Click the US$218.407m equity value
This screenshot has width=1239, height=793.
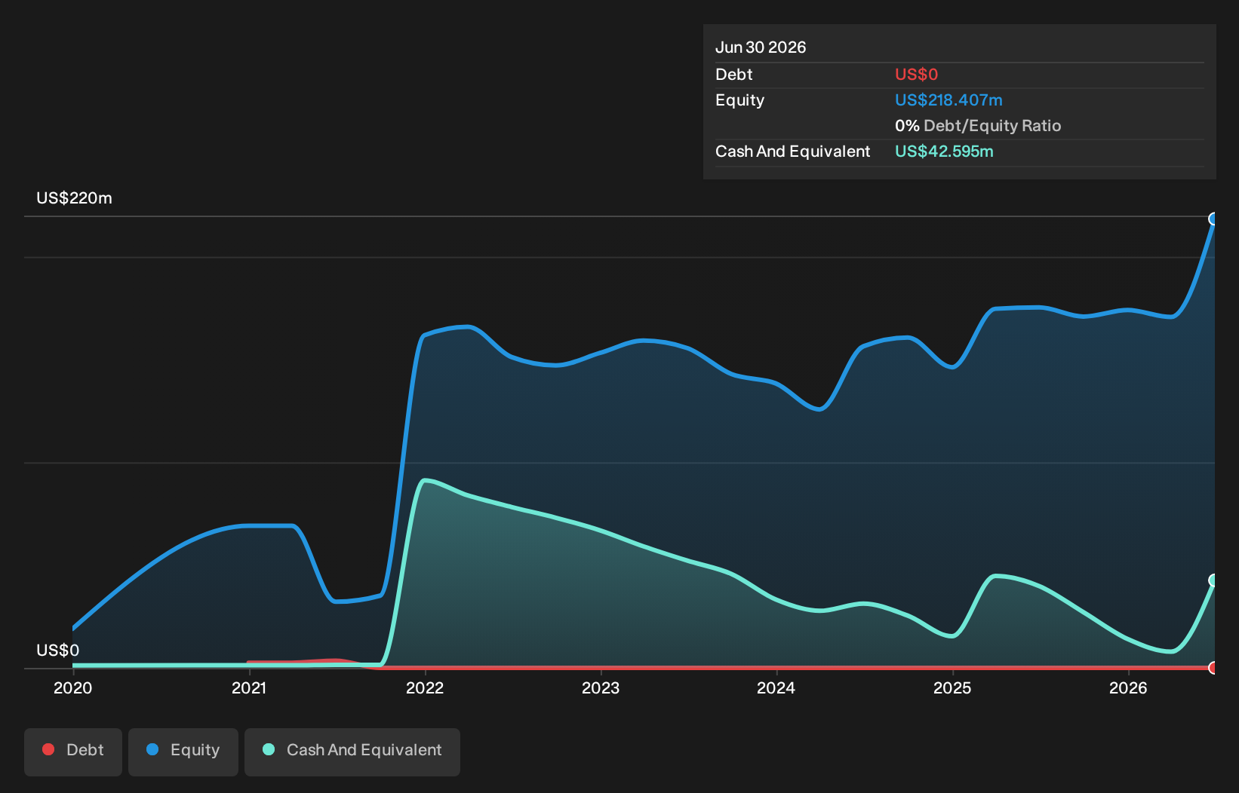[x=948, y=100]
